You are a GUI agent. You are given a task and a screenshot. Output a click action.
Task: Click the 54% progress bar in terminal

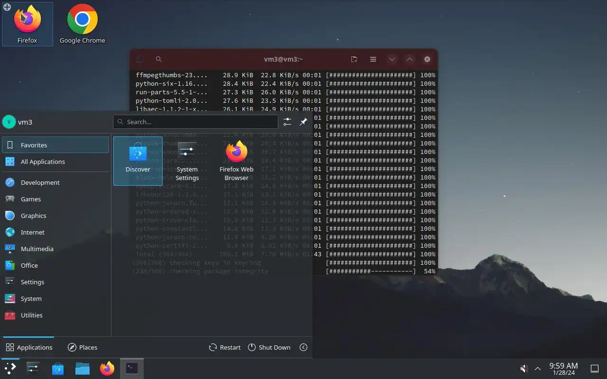coord(371,271)
